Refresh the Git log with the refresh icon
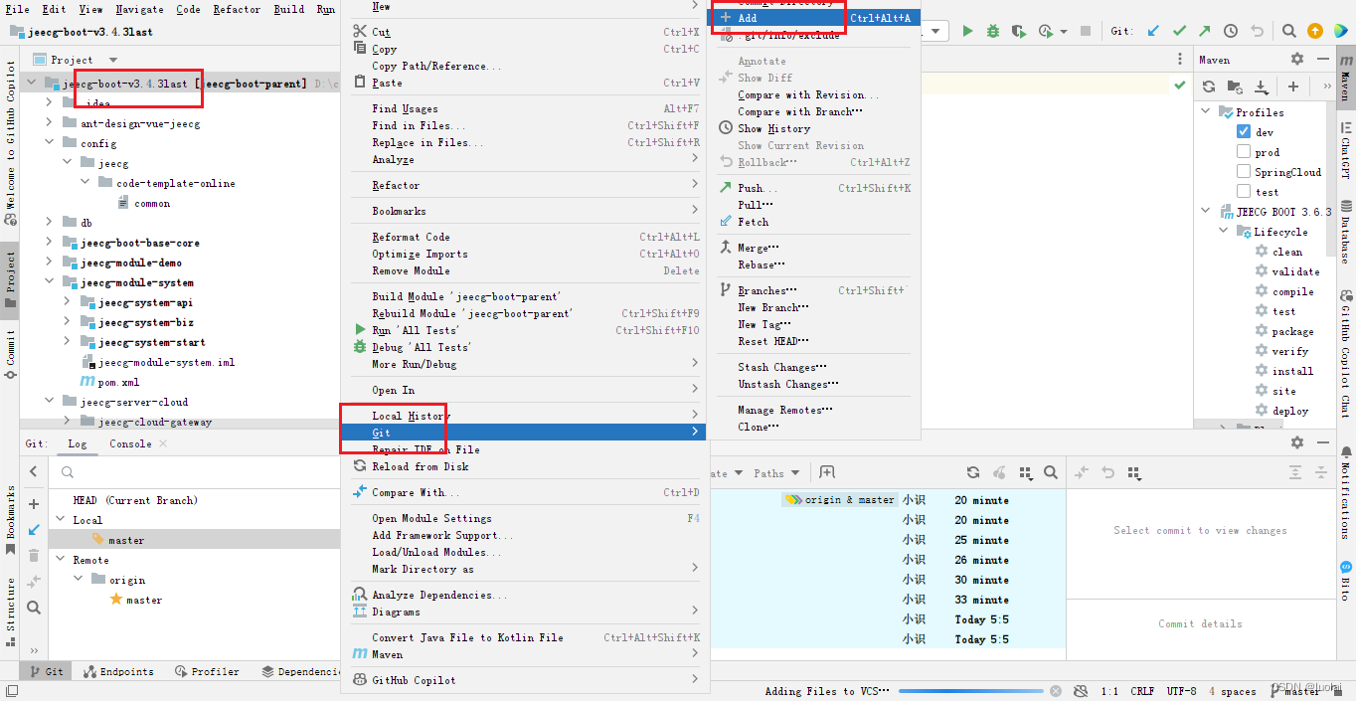Viewport: 1356px width, 701px height. [x=973, y=472]
